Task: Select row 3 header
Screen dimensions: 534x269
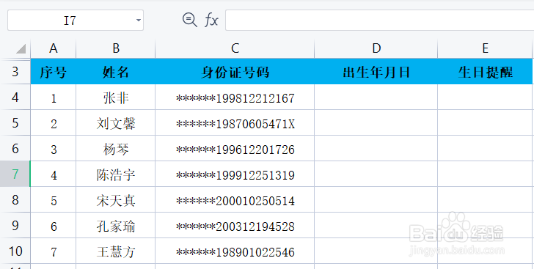Action: (x=15, y=72)
